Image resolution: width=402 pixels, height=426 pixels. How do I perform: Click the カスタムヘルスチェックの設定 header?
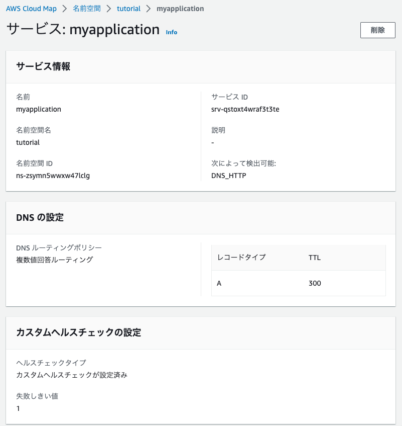tap(79, 332)
